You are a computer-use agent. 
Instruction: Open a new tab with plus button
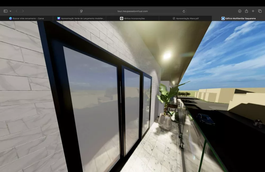coord(253,11)
